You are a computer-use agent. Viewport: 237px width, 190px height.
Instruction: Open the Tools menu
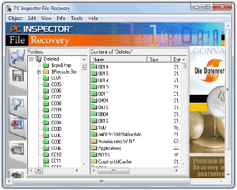pyautogui.click(x=76, y=18)
